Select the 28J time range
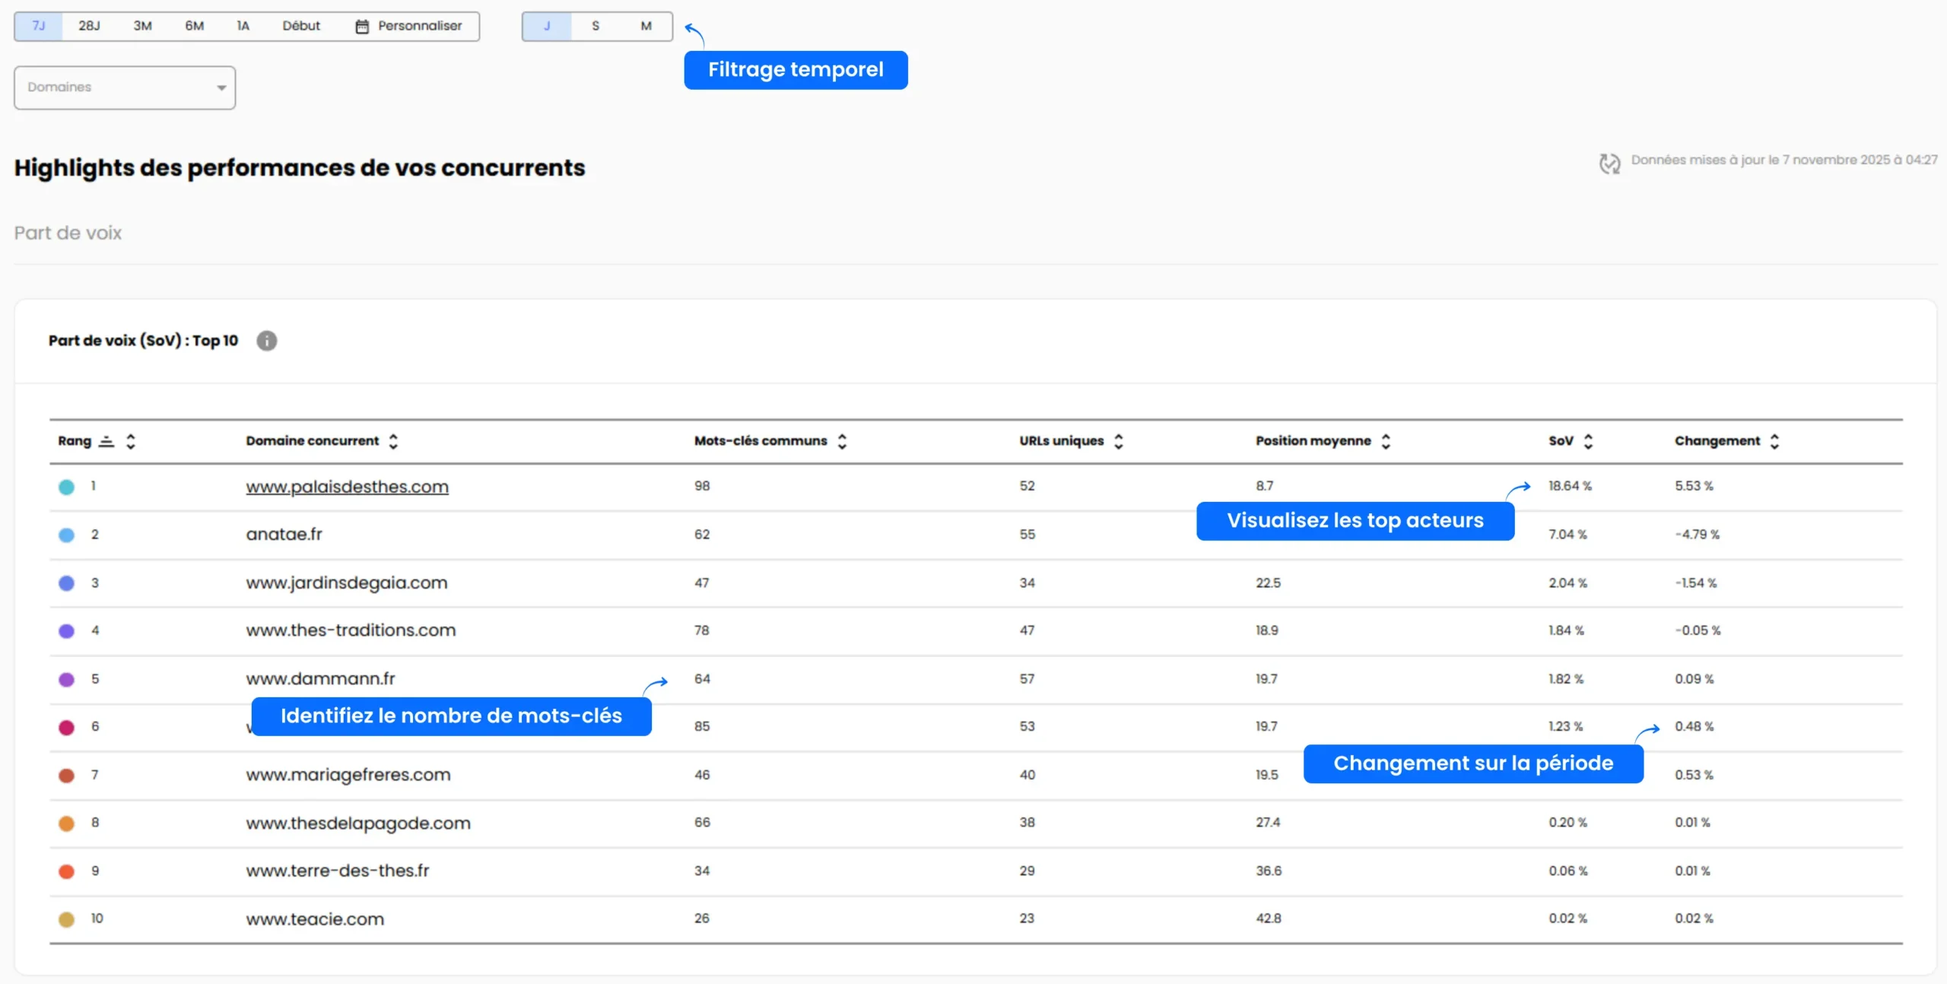This screenshot has width=1947, height=984. pos(89,25)
